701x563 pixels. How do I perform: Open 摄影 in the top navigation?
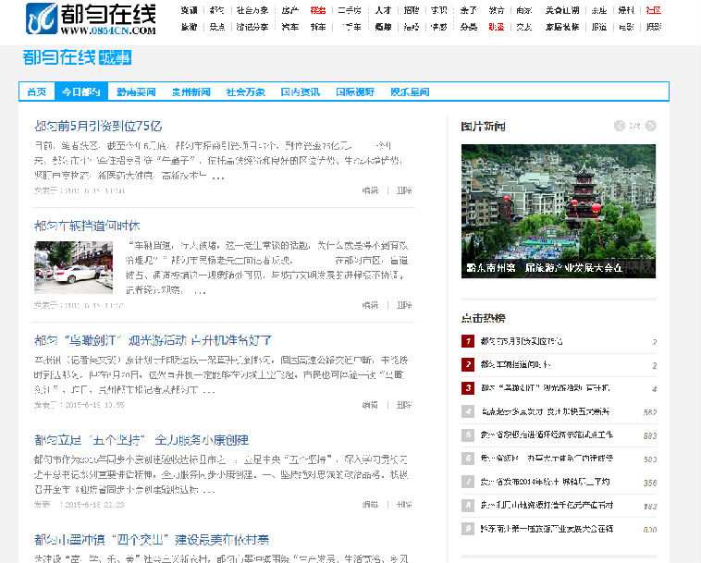[653, 27]
